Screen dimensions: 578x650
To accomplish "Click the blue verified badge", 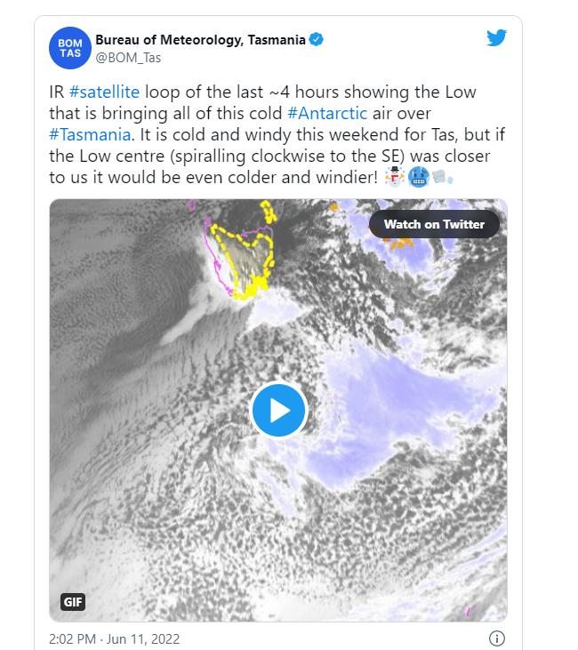I will tap(316, 39).
